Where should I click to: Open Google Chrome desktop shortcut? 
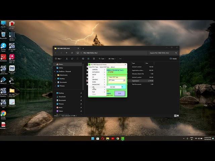click(3, 115)
